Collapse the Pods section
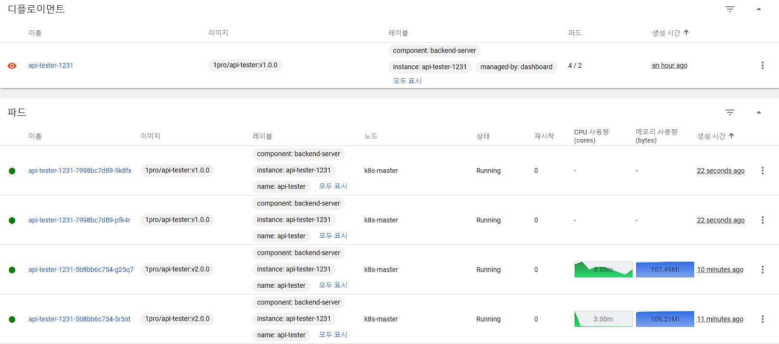Image resolution: width=779 pixels, height=344 pixels. coord(759,112)
